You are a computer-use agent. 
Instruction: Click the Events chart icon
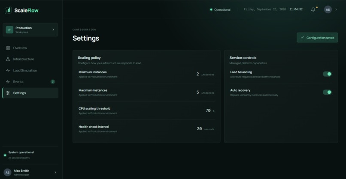click(x=8, y=82)
